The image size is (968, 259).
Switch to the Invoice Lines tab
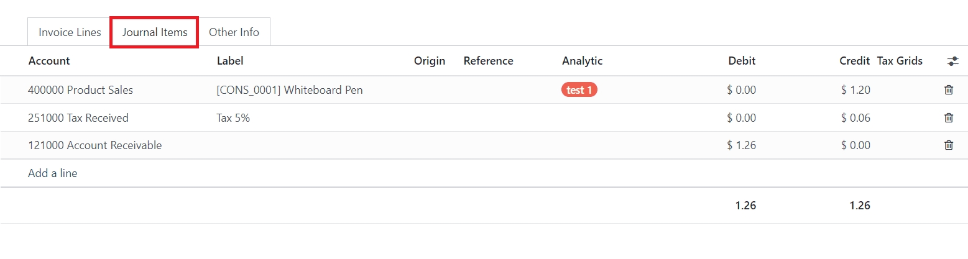point(70,32)
